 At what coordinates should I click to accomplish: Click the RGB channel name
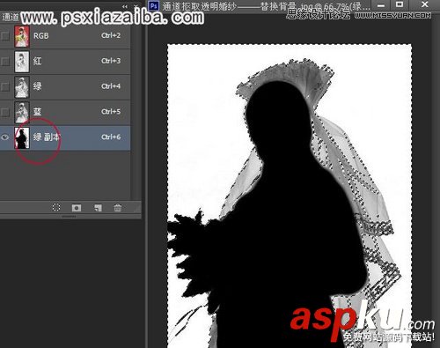tap(41, 36)
